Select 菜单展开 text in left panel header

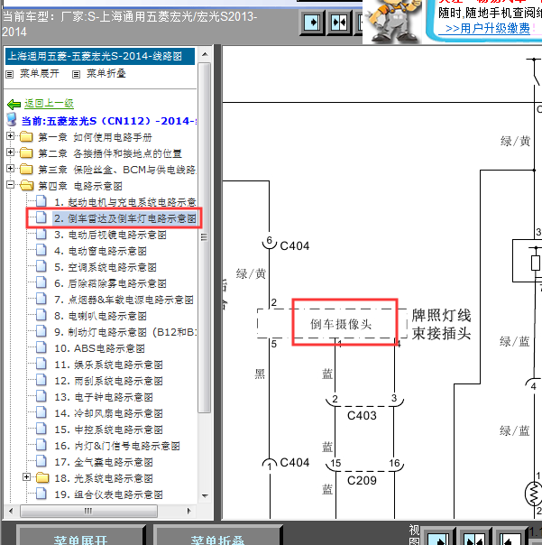click(40, 73)
